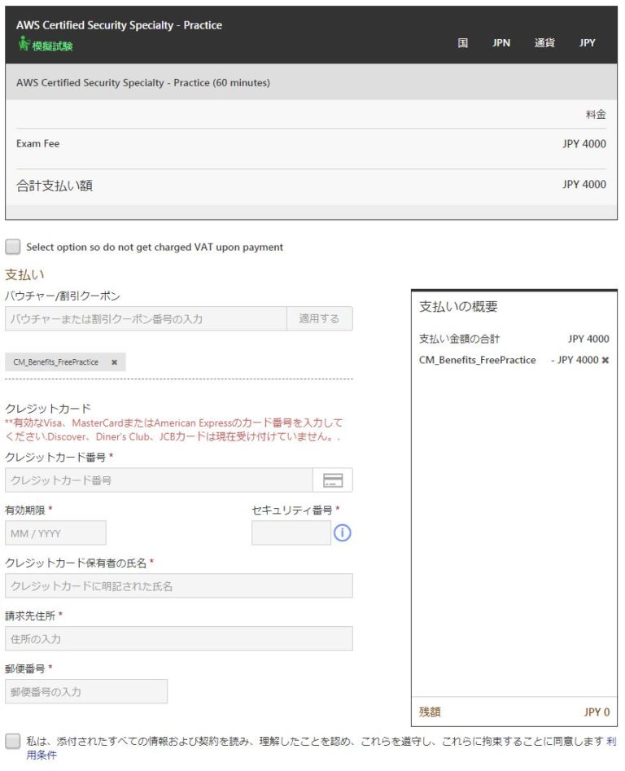
Task: Click the security code info icon
Action: [x=343, y=533]
